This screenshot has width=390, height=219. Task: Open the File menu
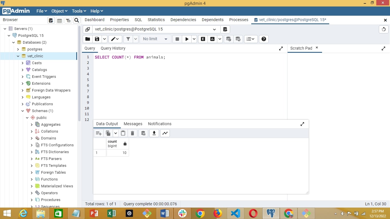pos(42,11)
